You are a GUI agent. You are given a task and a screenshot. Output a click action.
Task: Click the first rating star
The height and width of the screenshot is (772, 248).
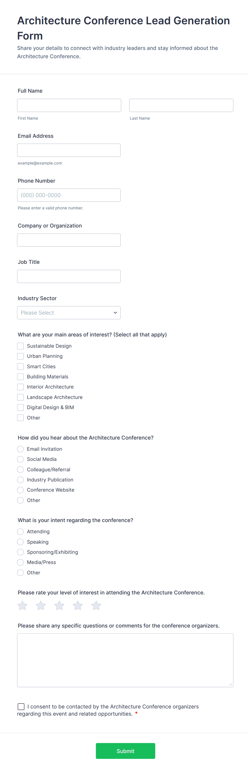tap(22, 605)
